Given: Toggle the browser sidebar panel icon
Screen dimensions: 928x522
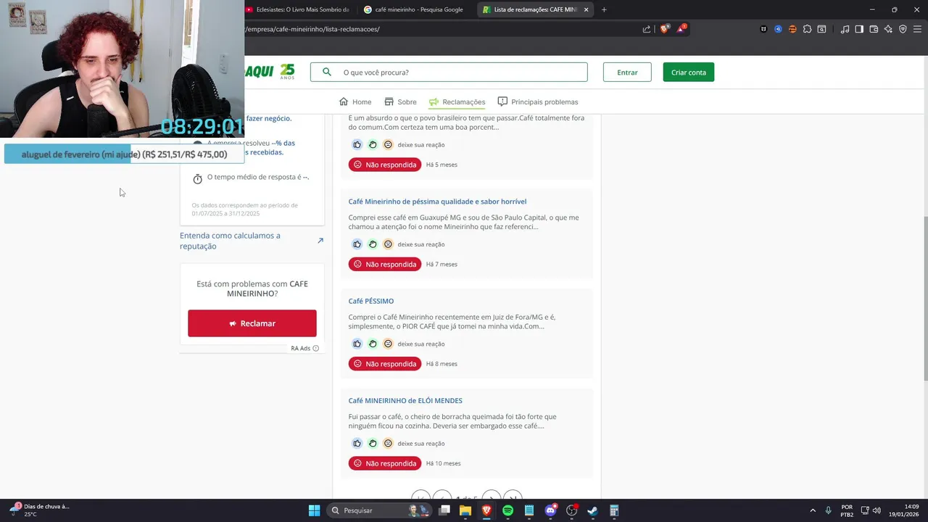Looking at the screenshot, I should (x=859, y=29).
